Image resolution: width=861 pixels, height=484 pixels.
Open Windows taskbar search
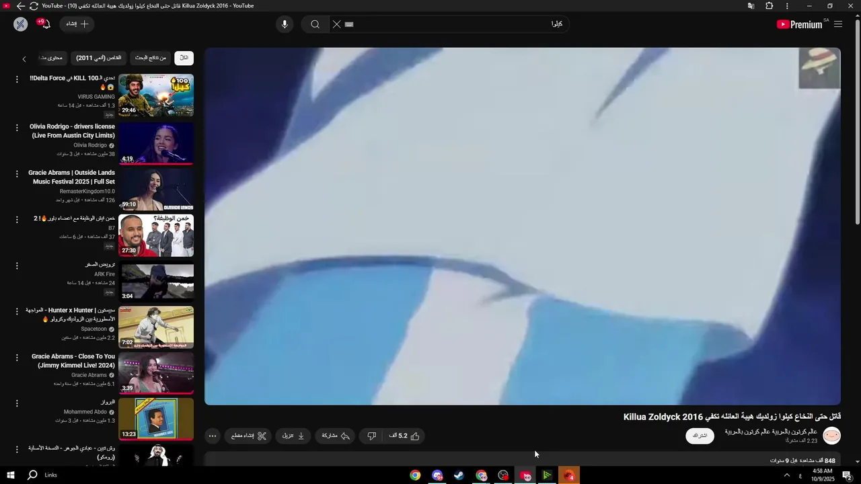coord(32,475)
